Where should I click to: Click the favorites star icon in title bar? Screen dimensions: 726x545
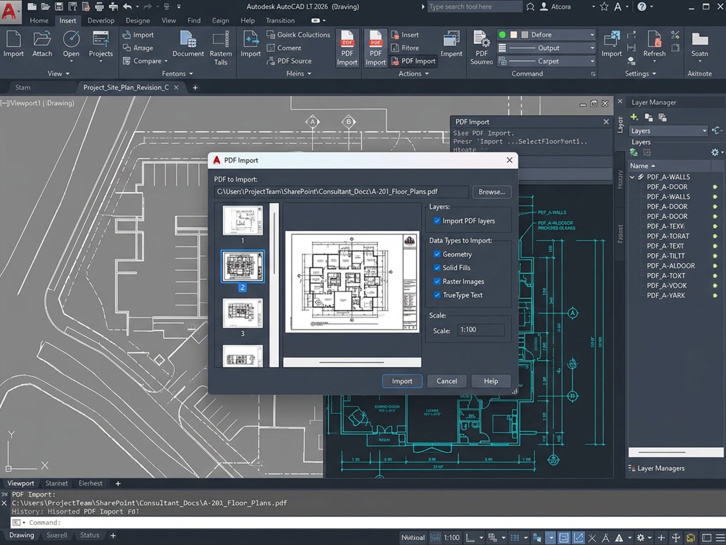pyautogui.click(x=604, y=7)
